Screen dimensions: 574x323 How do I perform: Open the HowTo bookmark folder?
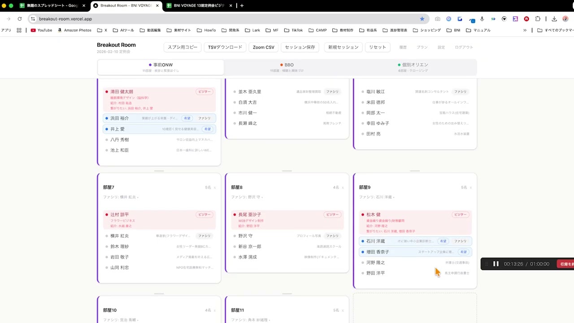click(206, 30)
